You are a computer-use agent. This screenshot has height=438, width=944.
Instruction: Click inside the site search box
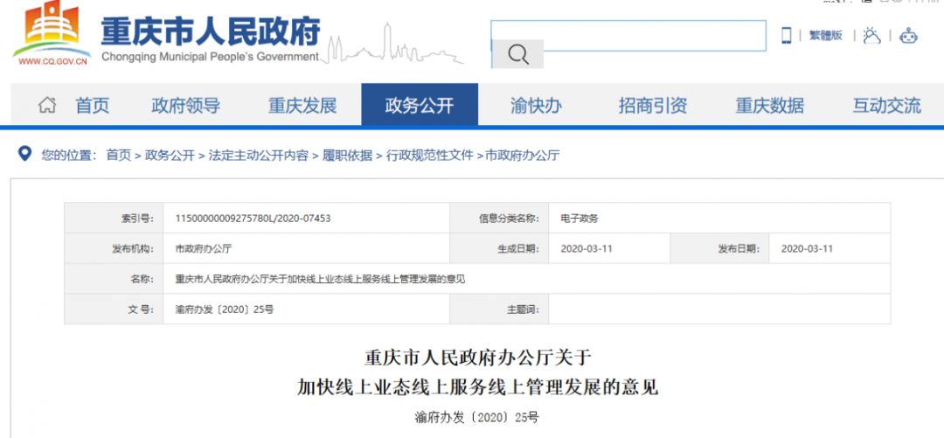pos(628,35)
